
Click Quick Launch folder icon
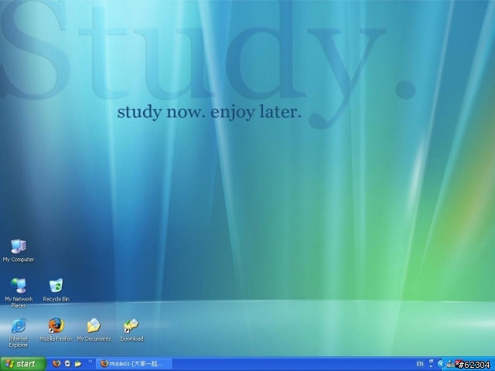pyautogui.click(x=78, y=363)
